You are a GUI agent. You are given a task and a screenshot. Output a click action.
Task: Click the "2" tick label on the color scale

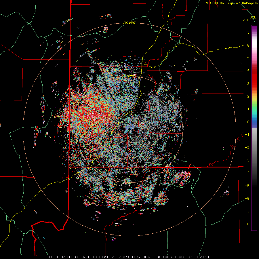coord(248,96)
